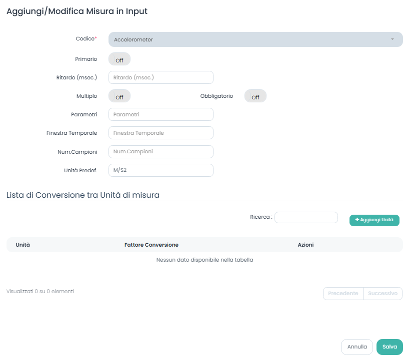This screenshot has height=360, width=409.
Task: Select the Finestra Temporale input box
Action: pyautogui.click(x=160, y=133)
